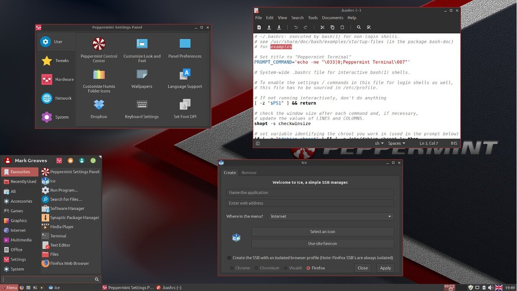Click 'Name the application' input field
The image size is (517, 291).
click(x=310, y=193)
